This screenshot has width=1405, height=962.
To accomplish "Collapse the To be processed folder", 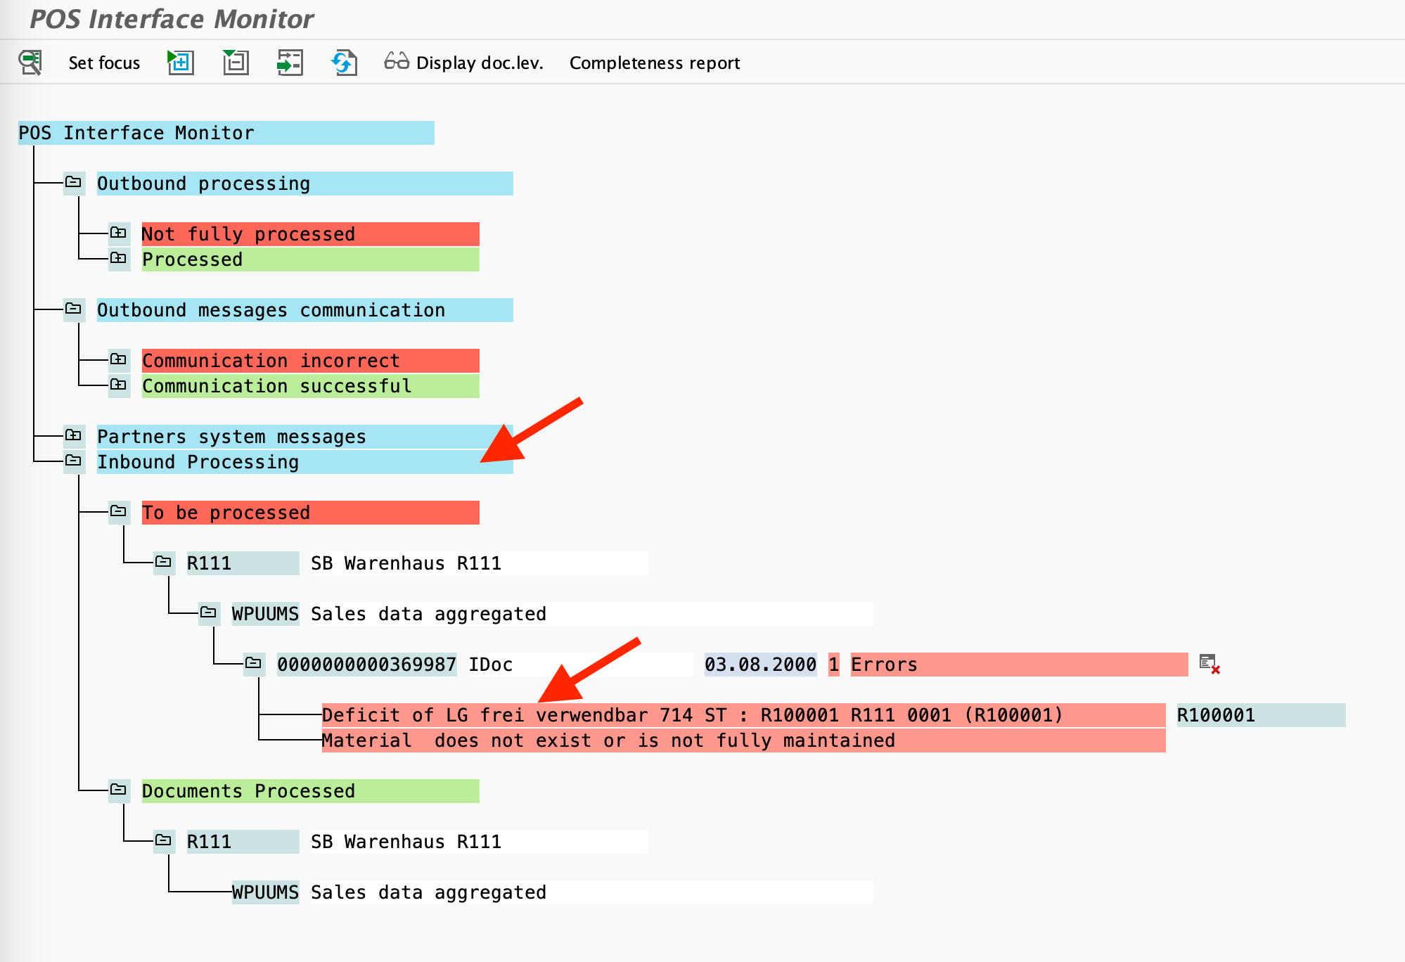I will coord(118,511).
